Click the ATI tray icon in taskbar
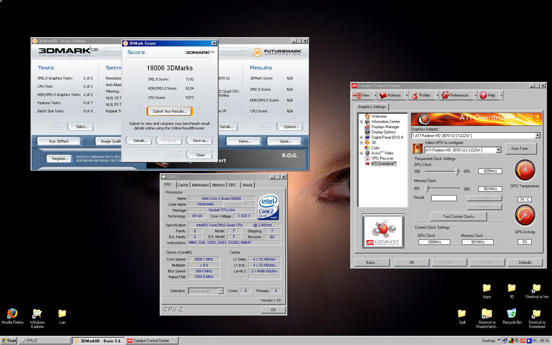The image size is (552, 345). tap(523, 341)
